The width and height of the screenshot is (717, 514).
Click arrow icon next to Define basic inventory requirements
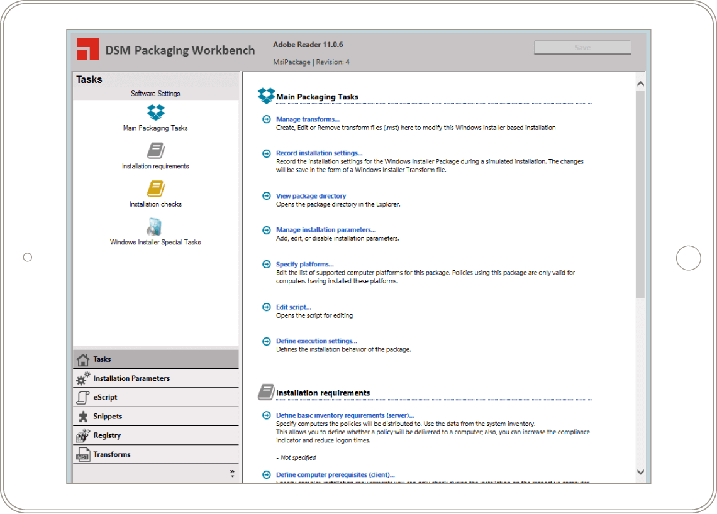click(x=267, y=415)
